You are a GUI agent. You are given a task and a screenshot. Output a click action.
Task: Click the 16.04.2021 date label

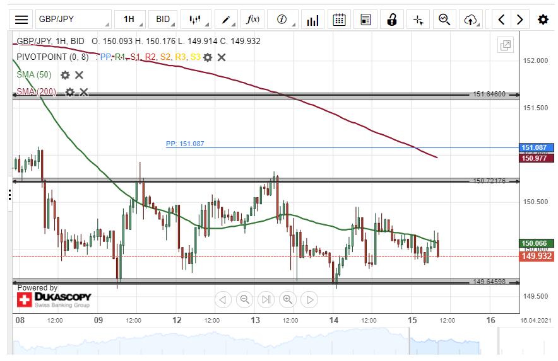[535, 321]
